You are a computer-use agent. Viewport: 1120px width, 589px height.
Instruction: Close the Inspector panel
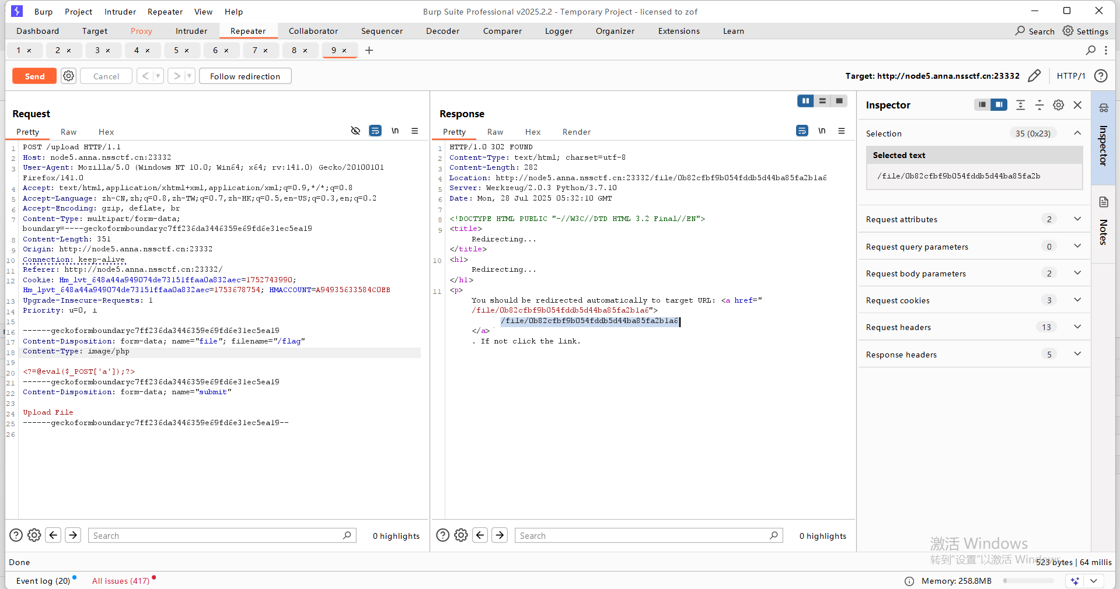1078,105
